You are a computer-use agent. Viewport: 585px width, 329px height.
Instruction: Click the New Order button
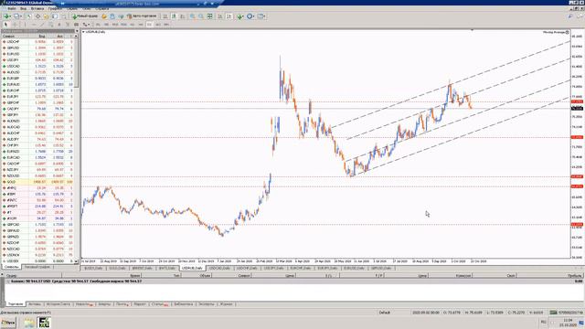tap(85, 16)
